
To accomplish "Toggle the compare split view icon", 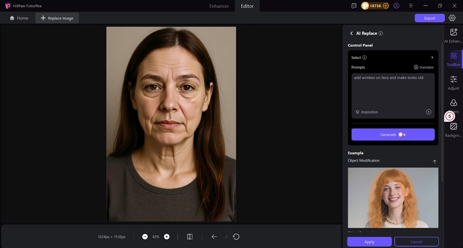I will tap(189, 236).
